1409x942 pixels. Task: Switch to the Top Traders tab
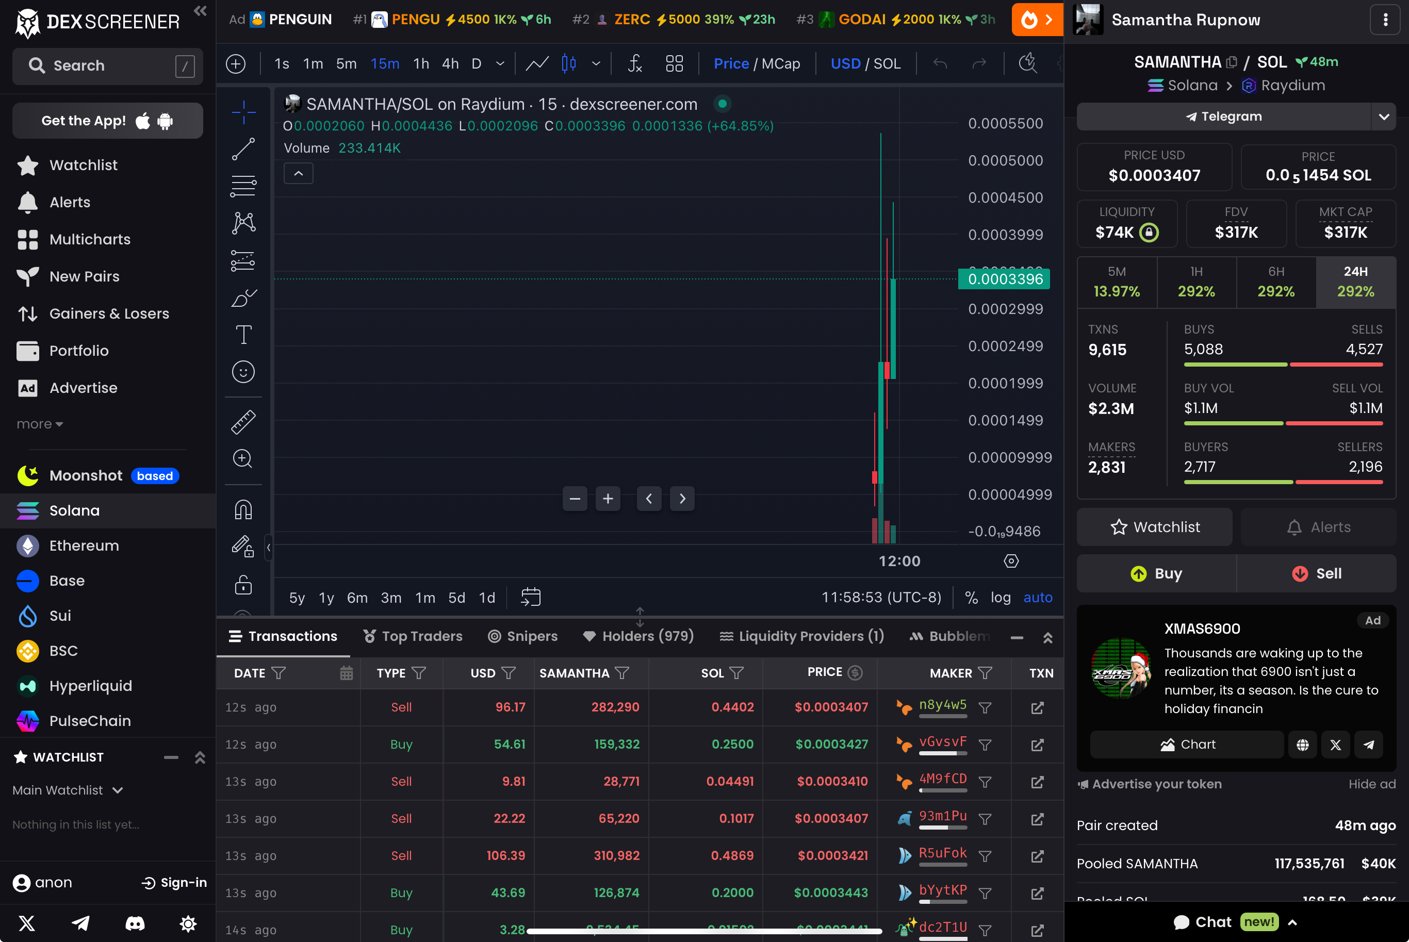click(x=413, y=636)
